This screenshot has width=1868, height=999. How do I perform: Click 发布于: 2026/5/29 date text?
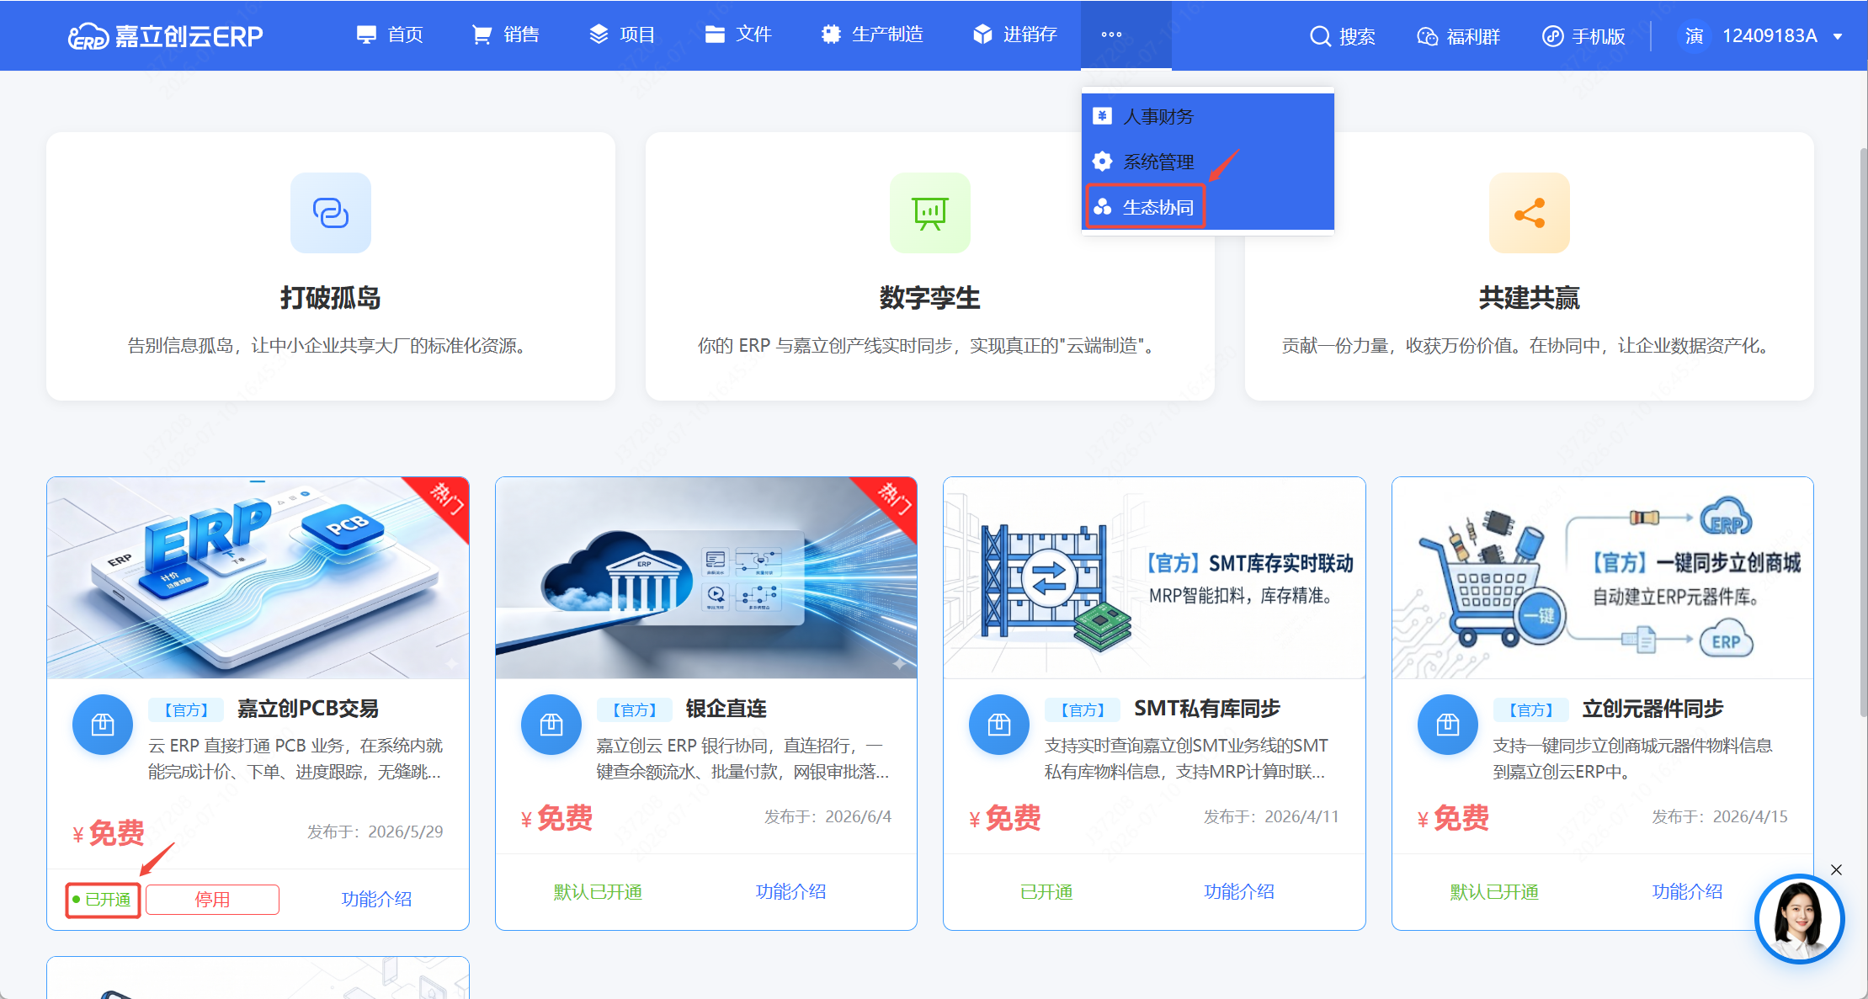[x=375, y=832]
